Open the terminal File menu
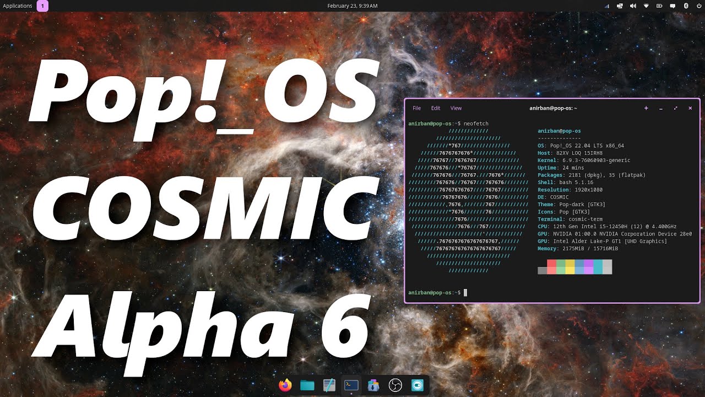The image size is (705, 397). tap(417, 108)
